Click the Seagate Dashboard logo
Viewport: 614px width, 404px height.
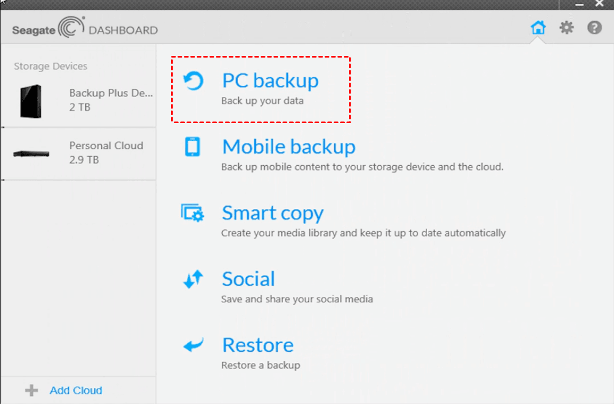coord(85,28)
